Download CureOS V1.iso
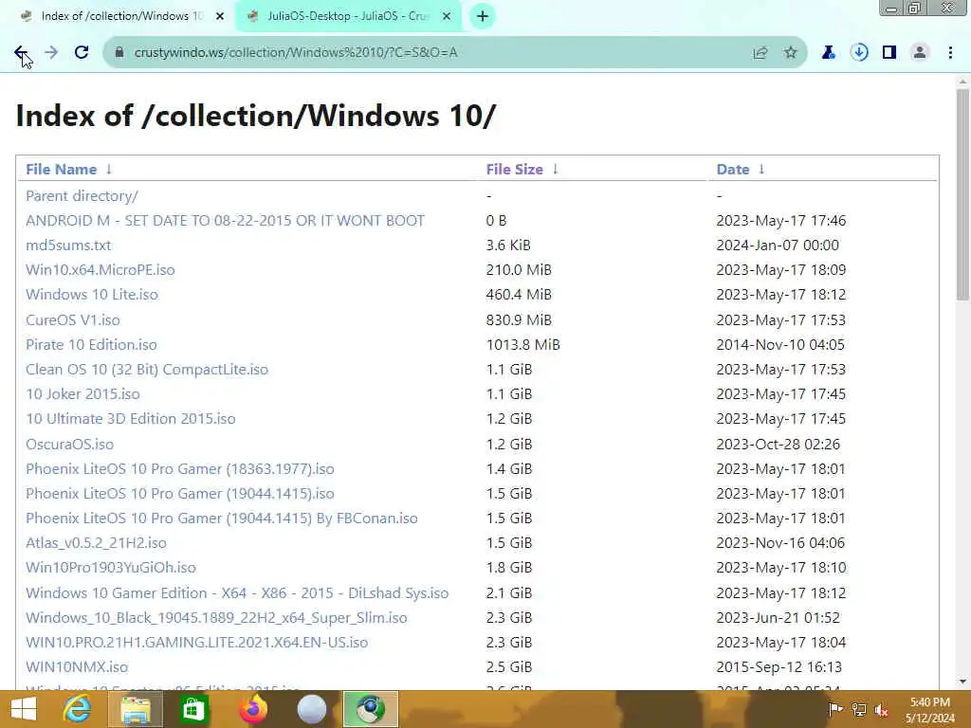The width and height of the screenshot is (971, 728). [x=72, y=320]
